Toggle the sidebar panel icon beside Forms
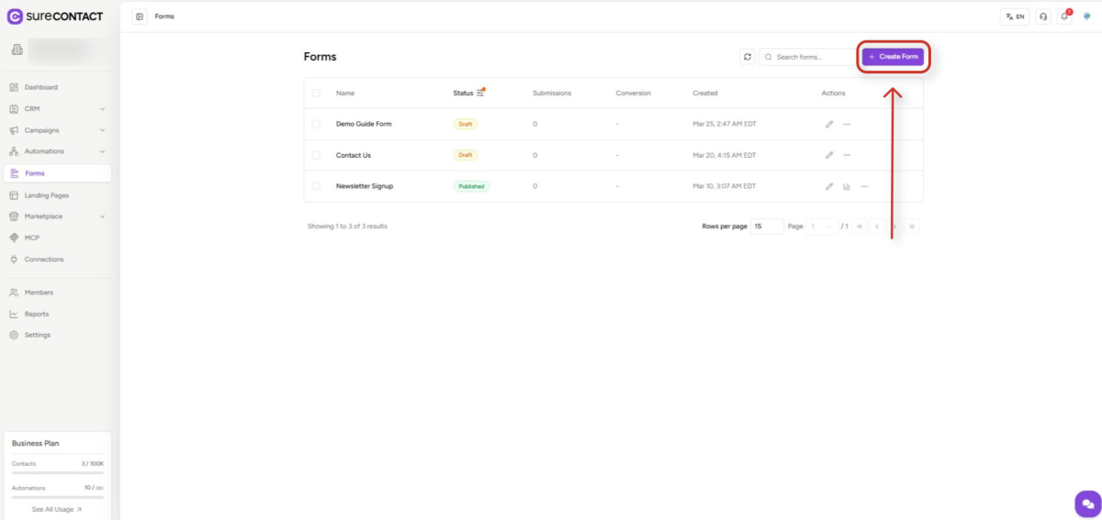This screenshot has width=1102, height=520. tap(140, 17)
